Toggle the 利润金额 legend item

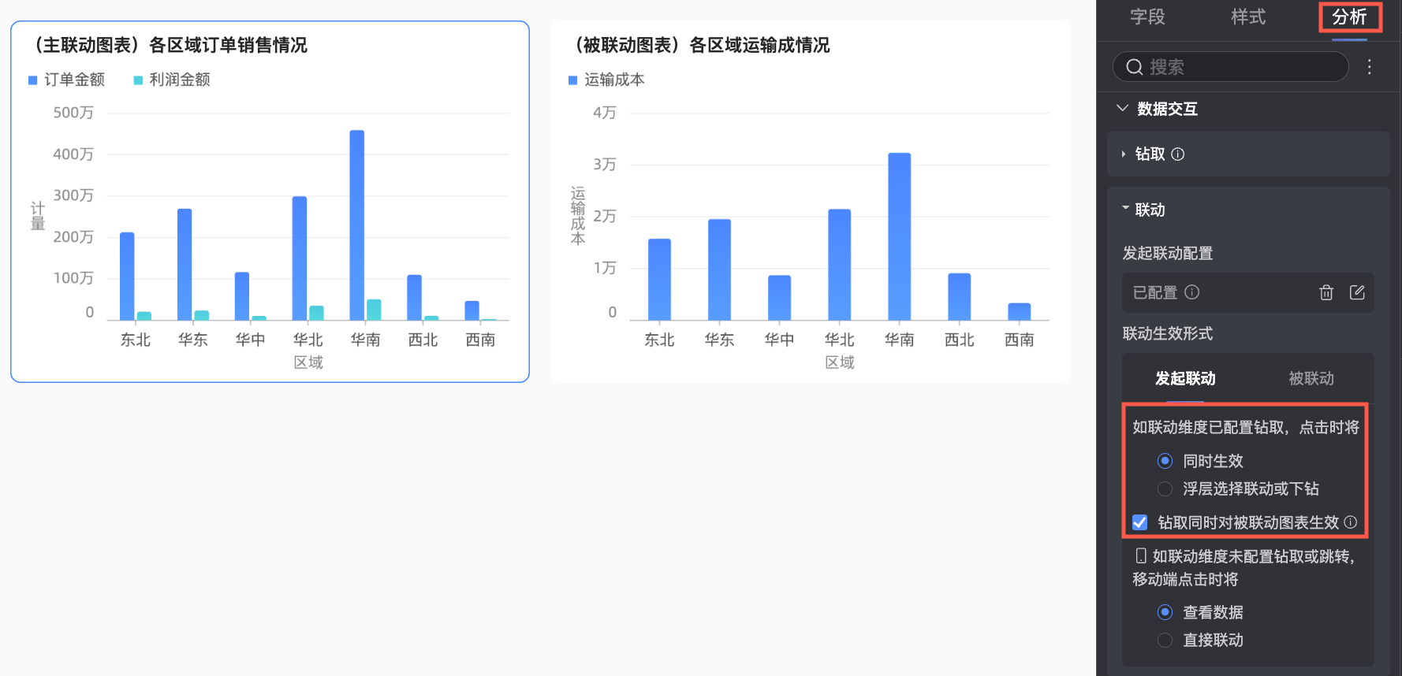click(x=172, y=80)
